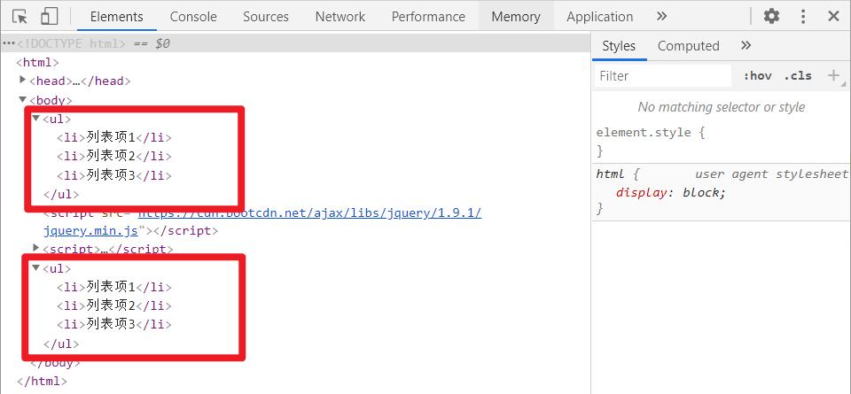Show more Styles pane tabs chevron

click(746, 46)
